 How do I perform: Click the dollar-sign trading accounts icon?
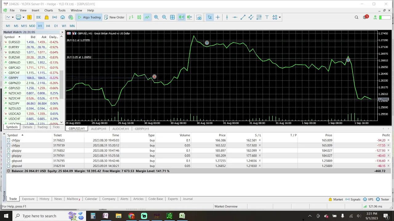[29, 17]
